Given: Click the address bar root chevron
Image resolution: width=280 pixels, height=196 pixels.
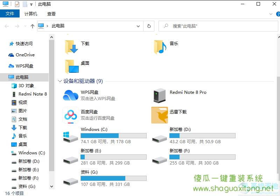Looking at the screenshot, I should (47, 26).
